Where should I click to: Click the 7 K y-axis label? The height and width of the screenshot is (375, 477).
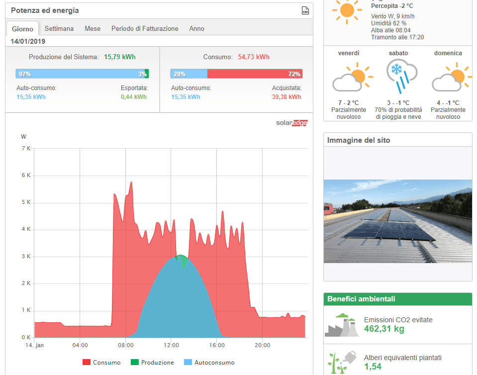click(x=26, y=148)
